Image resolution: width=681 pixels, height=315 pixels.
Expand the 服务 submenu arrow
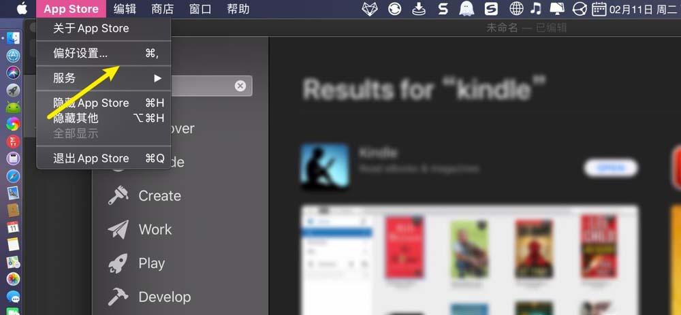click(x=157, y=78)
